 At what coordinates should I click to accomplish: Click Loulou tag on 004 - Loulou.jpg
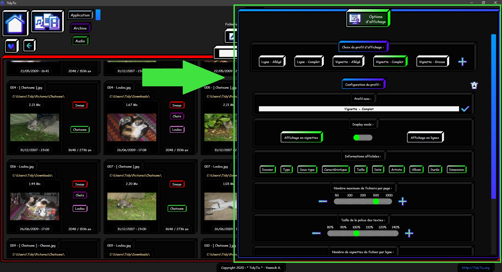click(177, 129)
